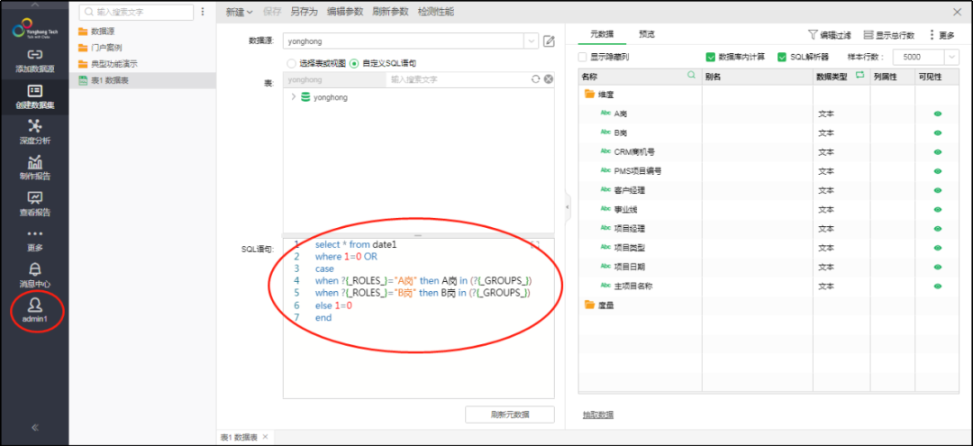Click the refresh icon in table search bar
Screen dimensions: 973x446
pos(536,79)
